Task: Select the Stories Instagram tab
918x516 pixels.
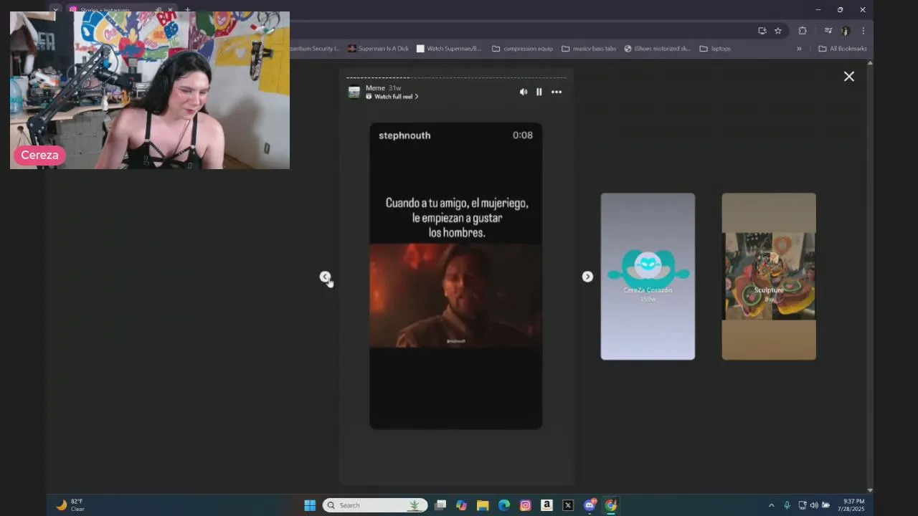Action: [122, 10]
